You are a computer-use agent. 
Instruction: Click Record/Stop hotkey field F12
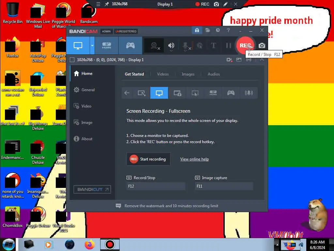coord(156,186)
